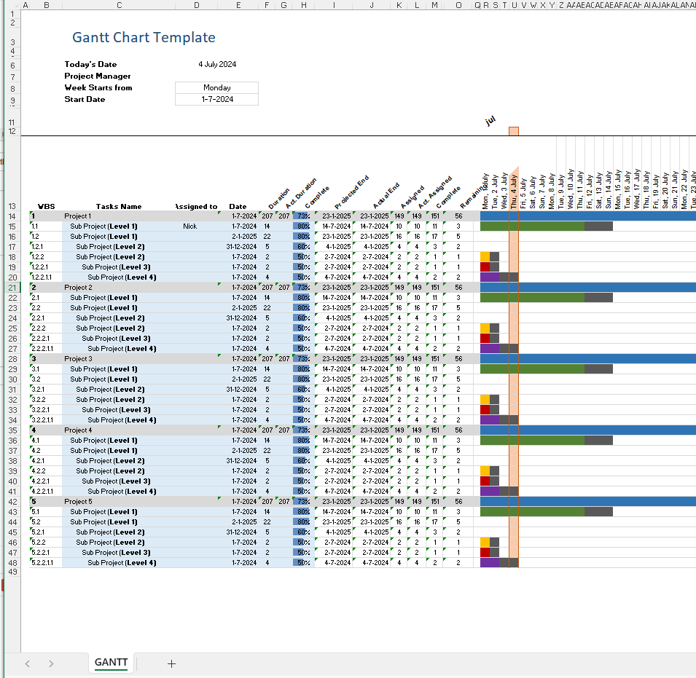Click the column B header
696x678 pixels.
pos(47,5)
